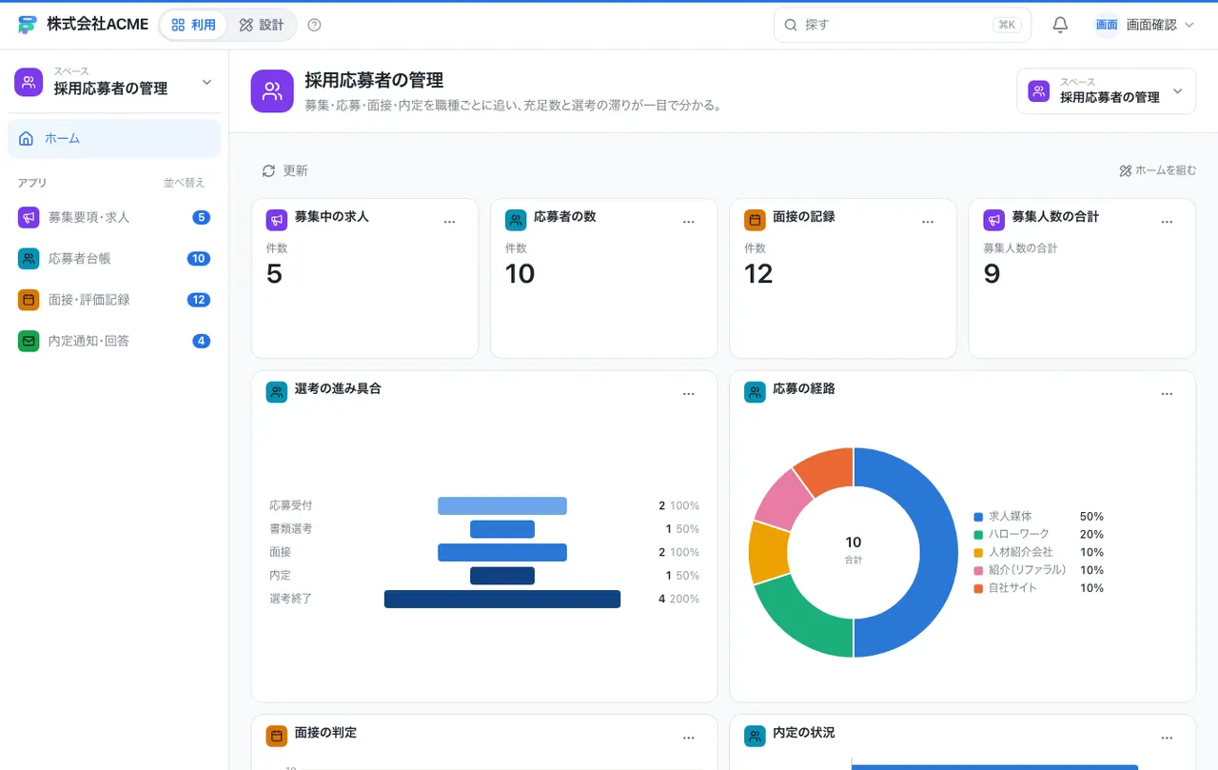The image size is (1218, 770).
Task: Click the 選考終了 funnel bar
Action: tap(502, 599)
